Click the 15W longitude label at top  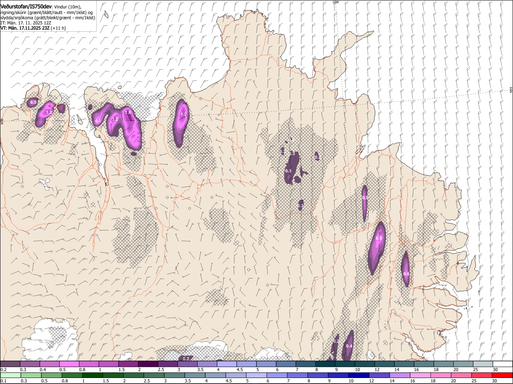coord(335,2)
